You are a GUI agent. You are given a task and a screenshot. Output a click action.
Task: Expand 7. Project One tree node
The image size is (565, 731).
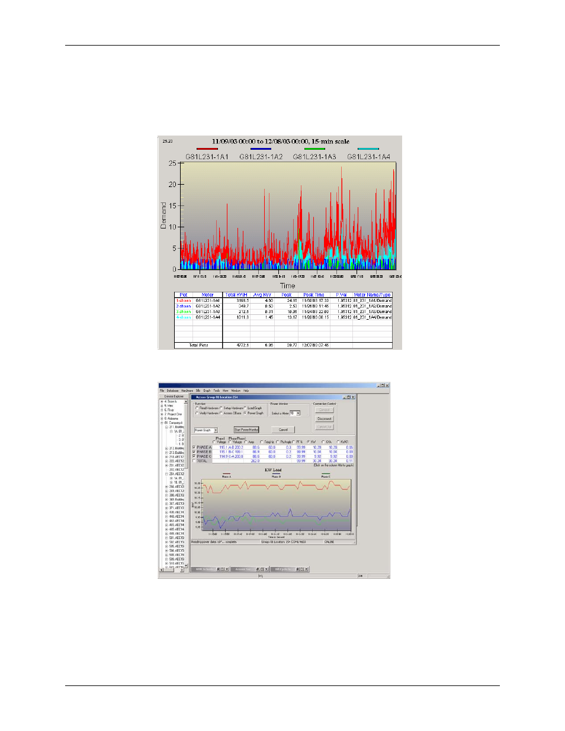point(162,414)
